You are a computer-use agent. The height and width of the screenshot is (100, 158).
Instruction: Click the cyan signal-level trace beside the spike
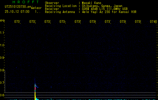tap(37, 99)
